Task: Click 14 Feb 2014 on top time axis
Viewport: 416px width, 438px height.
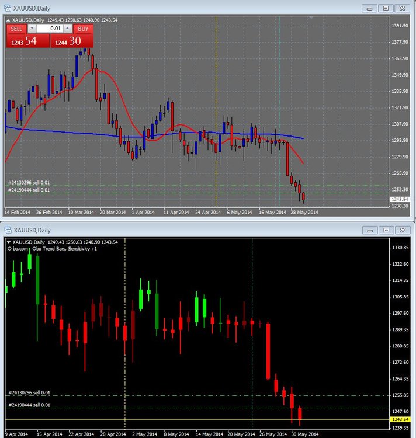Action: click(x=18, y=213)
